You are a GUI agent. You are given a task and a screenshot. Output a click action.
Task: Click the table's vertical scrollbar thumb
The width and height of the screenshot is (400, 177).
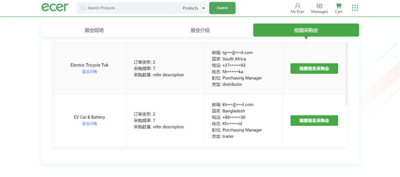click(346, 74)
